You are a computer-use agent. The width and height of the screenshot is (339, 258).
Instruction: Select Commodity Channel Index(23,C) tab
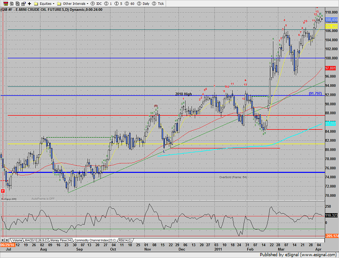(95, 240)
